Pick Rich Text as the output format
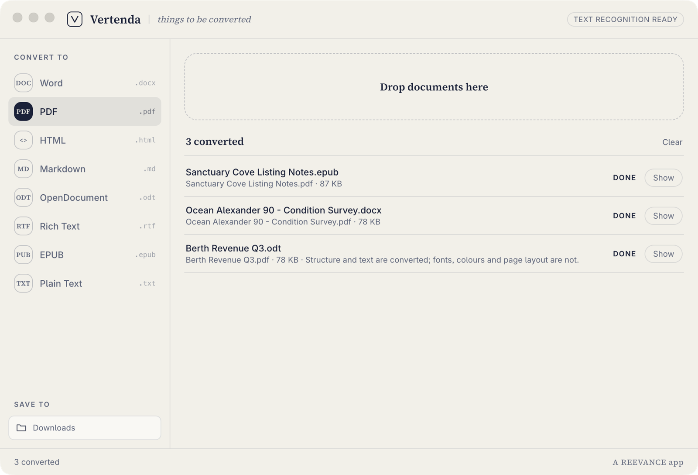 pyautogui.click(x=85, y=226)
